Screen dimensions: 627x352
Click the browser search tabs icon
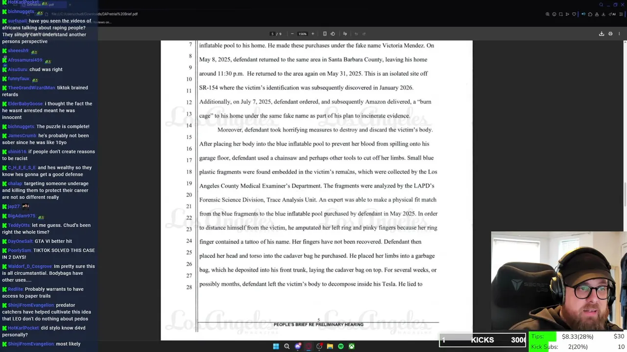click(x=602, y=4)
